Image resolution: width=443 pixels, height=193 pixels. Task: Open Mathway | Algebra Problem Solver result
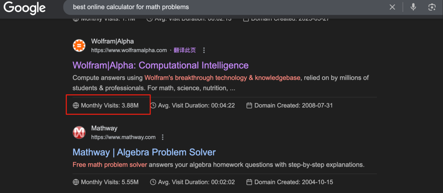tap(144, 152)
